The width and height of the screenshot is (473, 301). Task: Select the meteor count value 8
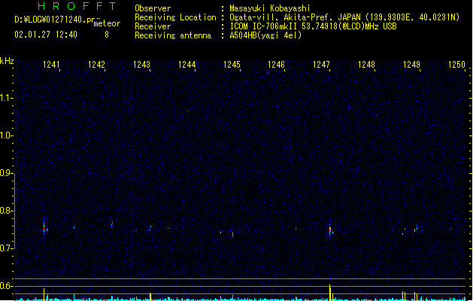coord(107,35)
